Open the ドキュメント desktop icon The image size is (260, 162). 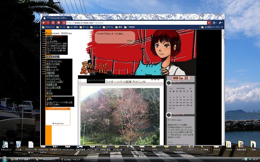click(6, 146)
